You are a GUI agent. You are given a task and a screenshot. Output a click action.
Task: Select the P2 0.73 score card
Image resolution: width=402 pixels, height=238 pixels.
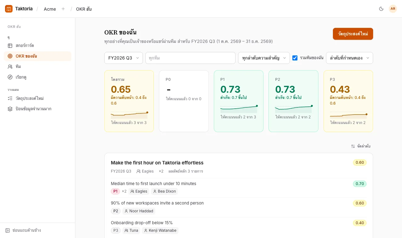[293, 101]
